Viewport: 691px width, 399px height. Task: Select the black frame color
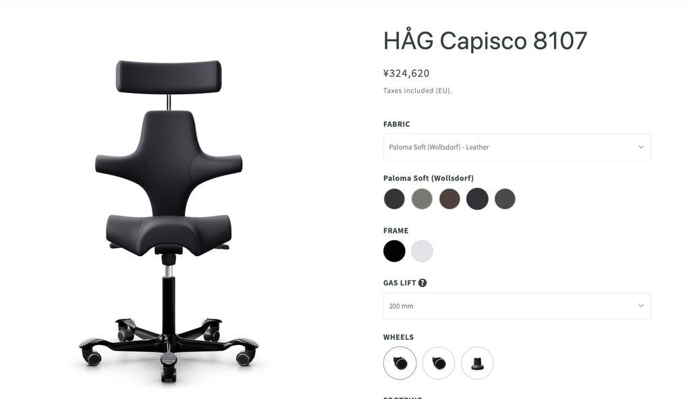[394, 251]
